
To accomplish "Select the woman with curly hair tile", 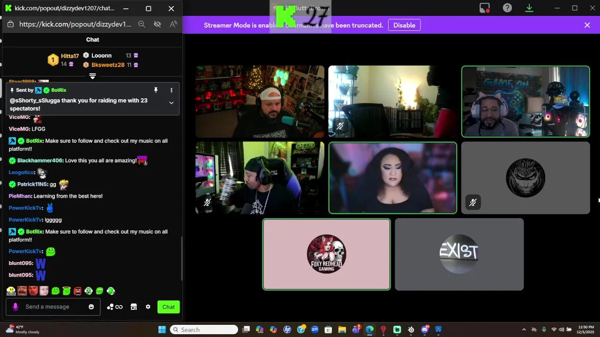I will [393, 178].
